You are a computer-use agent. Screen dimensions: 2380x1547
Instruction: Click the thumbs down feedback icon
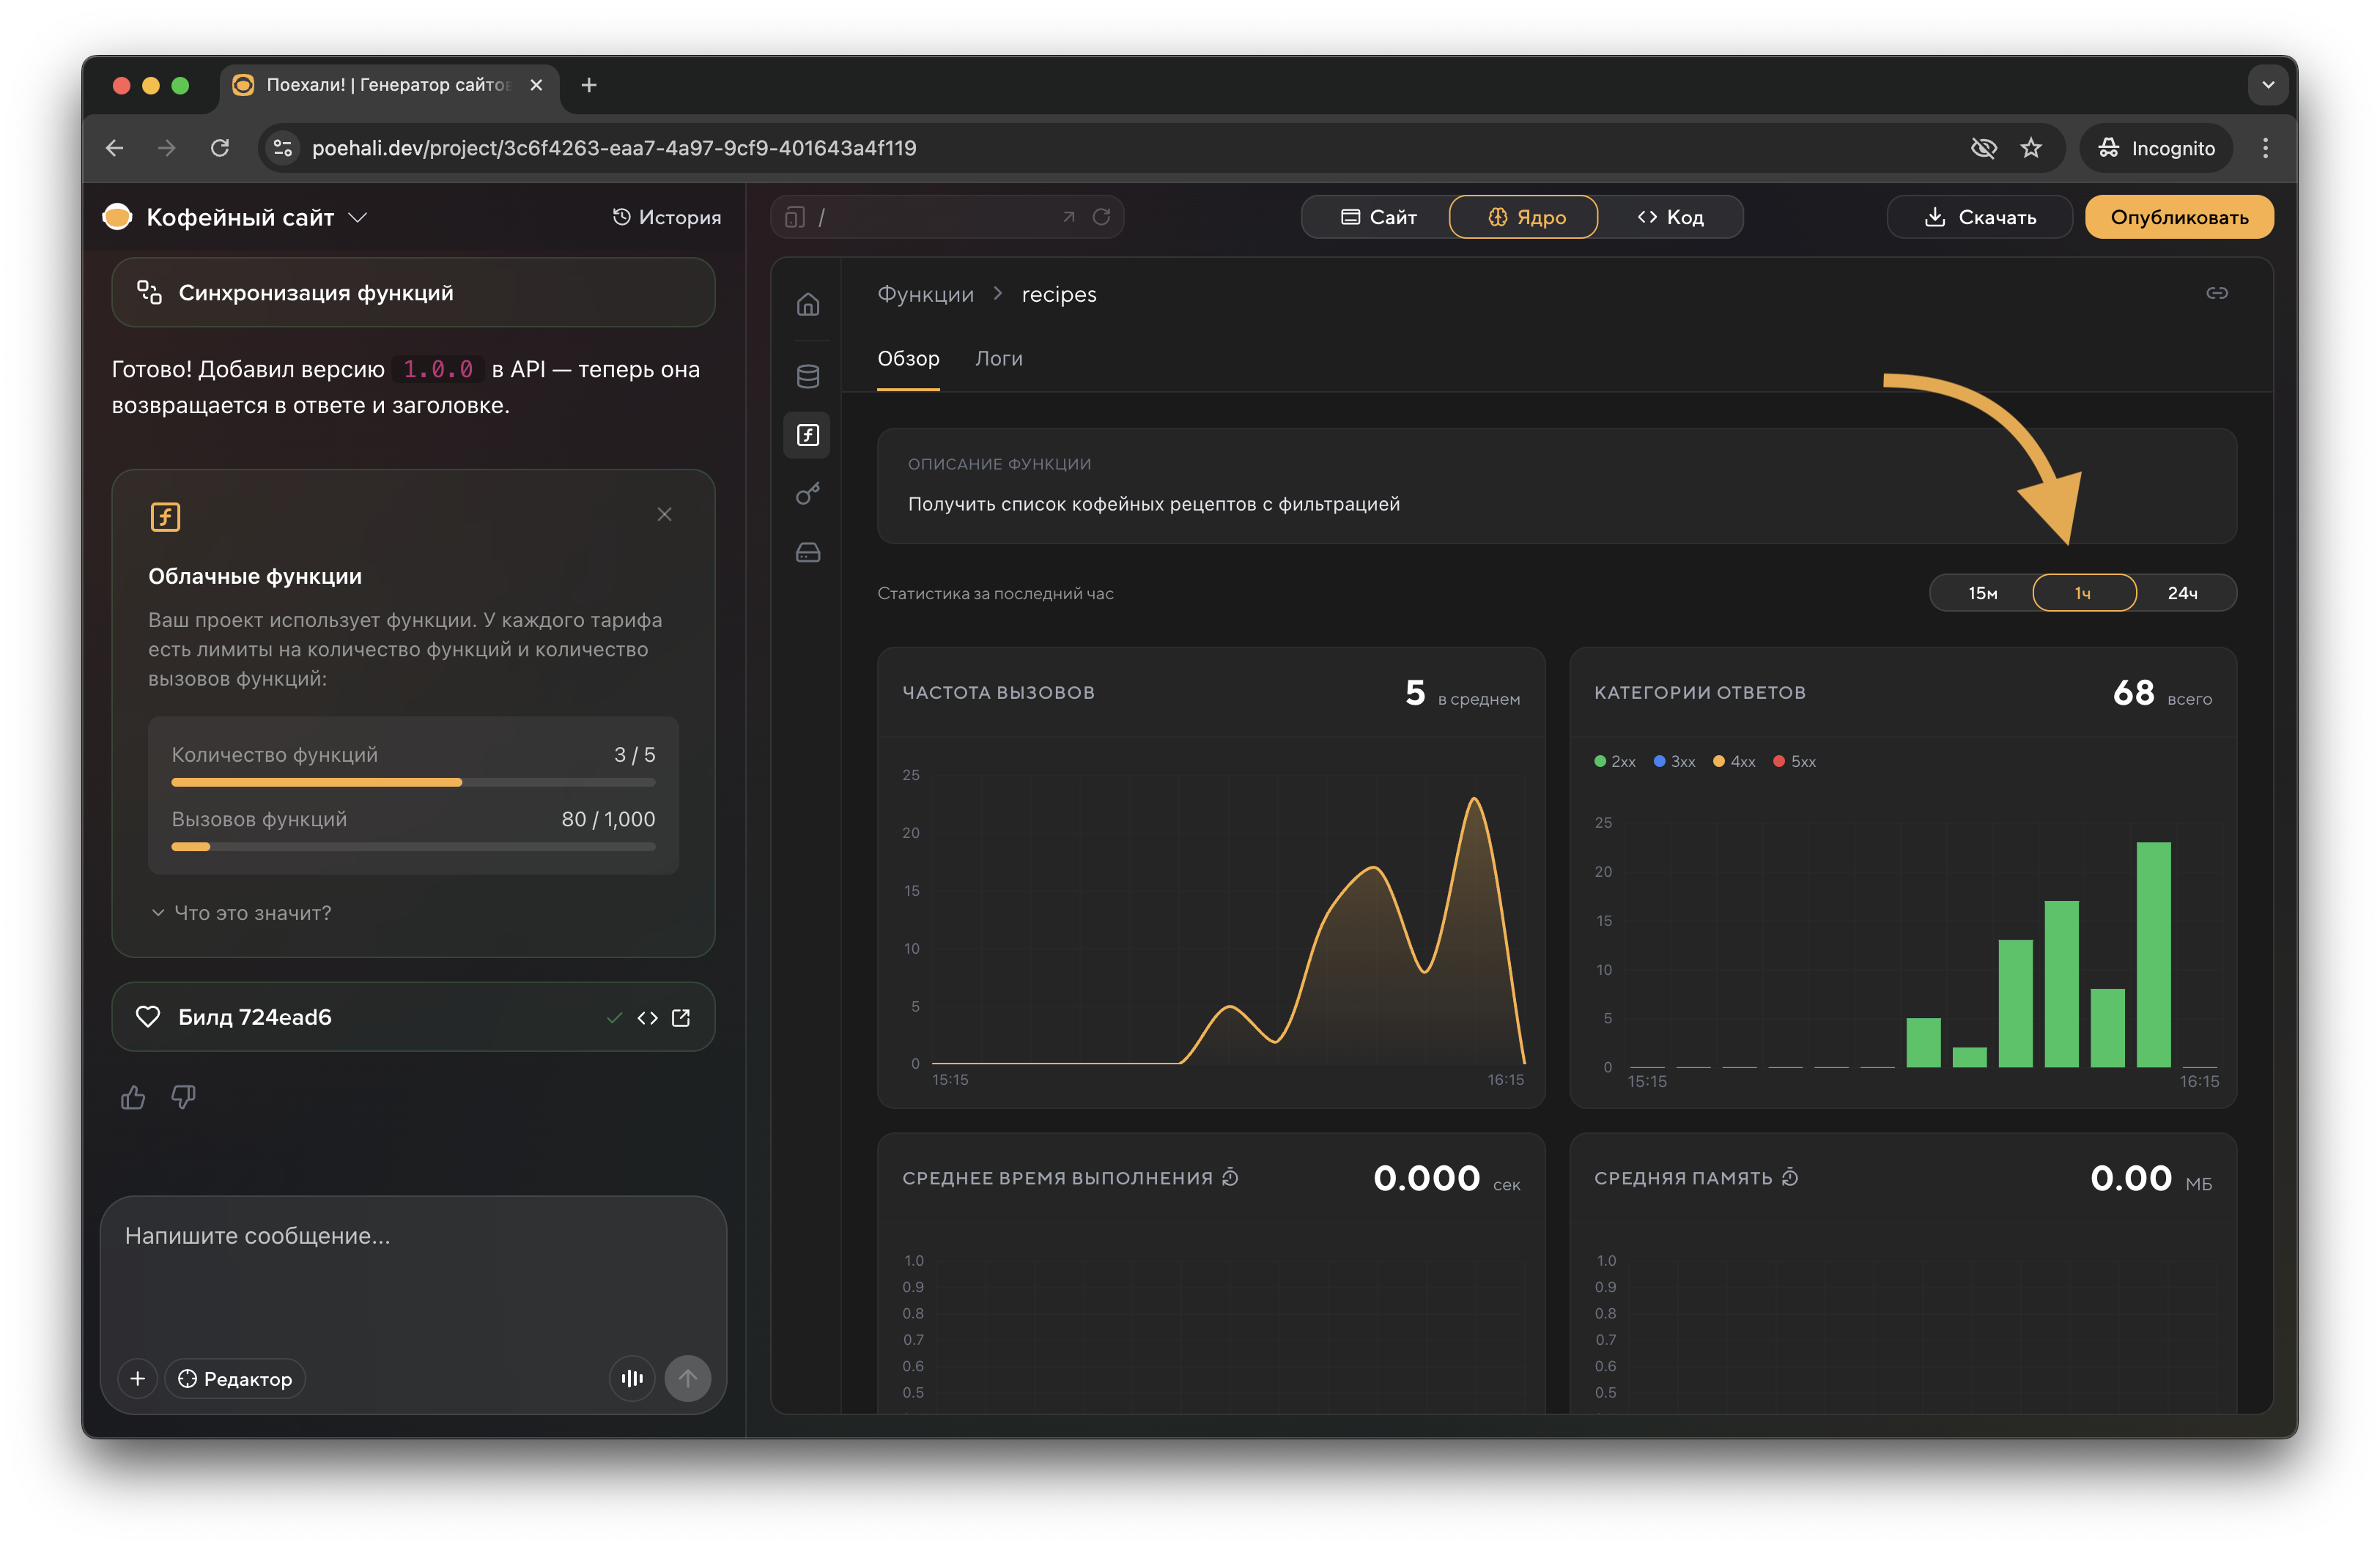[x=183, y=1097]
